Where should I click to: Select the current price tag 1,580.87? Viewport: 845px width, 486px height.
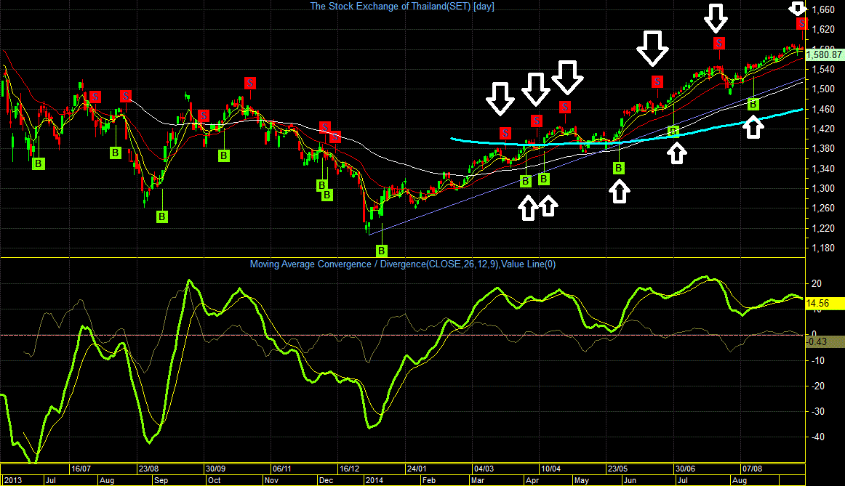coord(825,54)
